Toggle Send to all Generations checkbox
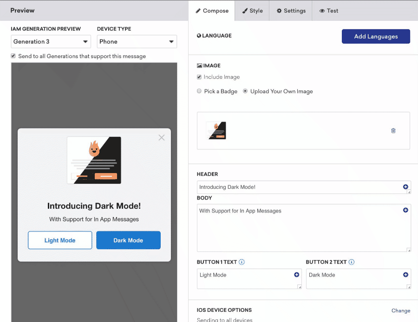Image resolution: width=418 pixels, height=322 pixels. [13, 56]
